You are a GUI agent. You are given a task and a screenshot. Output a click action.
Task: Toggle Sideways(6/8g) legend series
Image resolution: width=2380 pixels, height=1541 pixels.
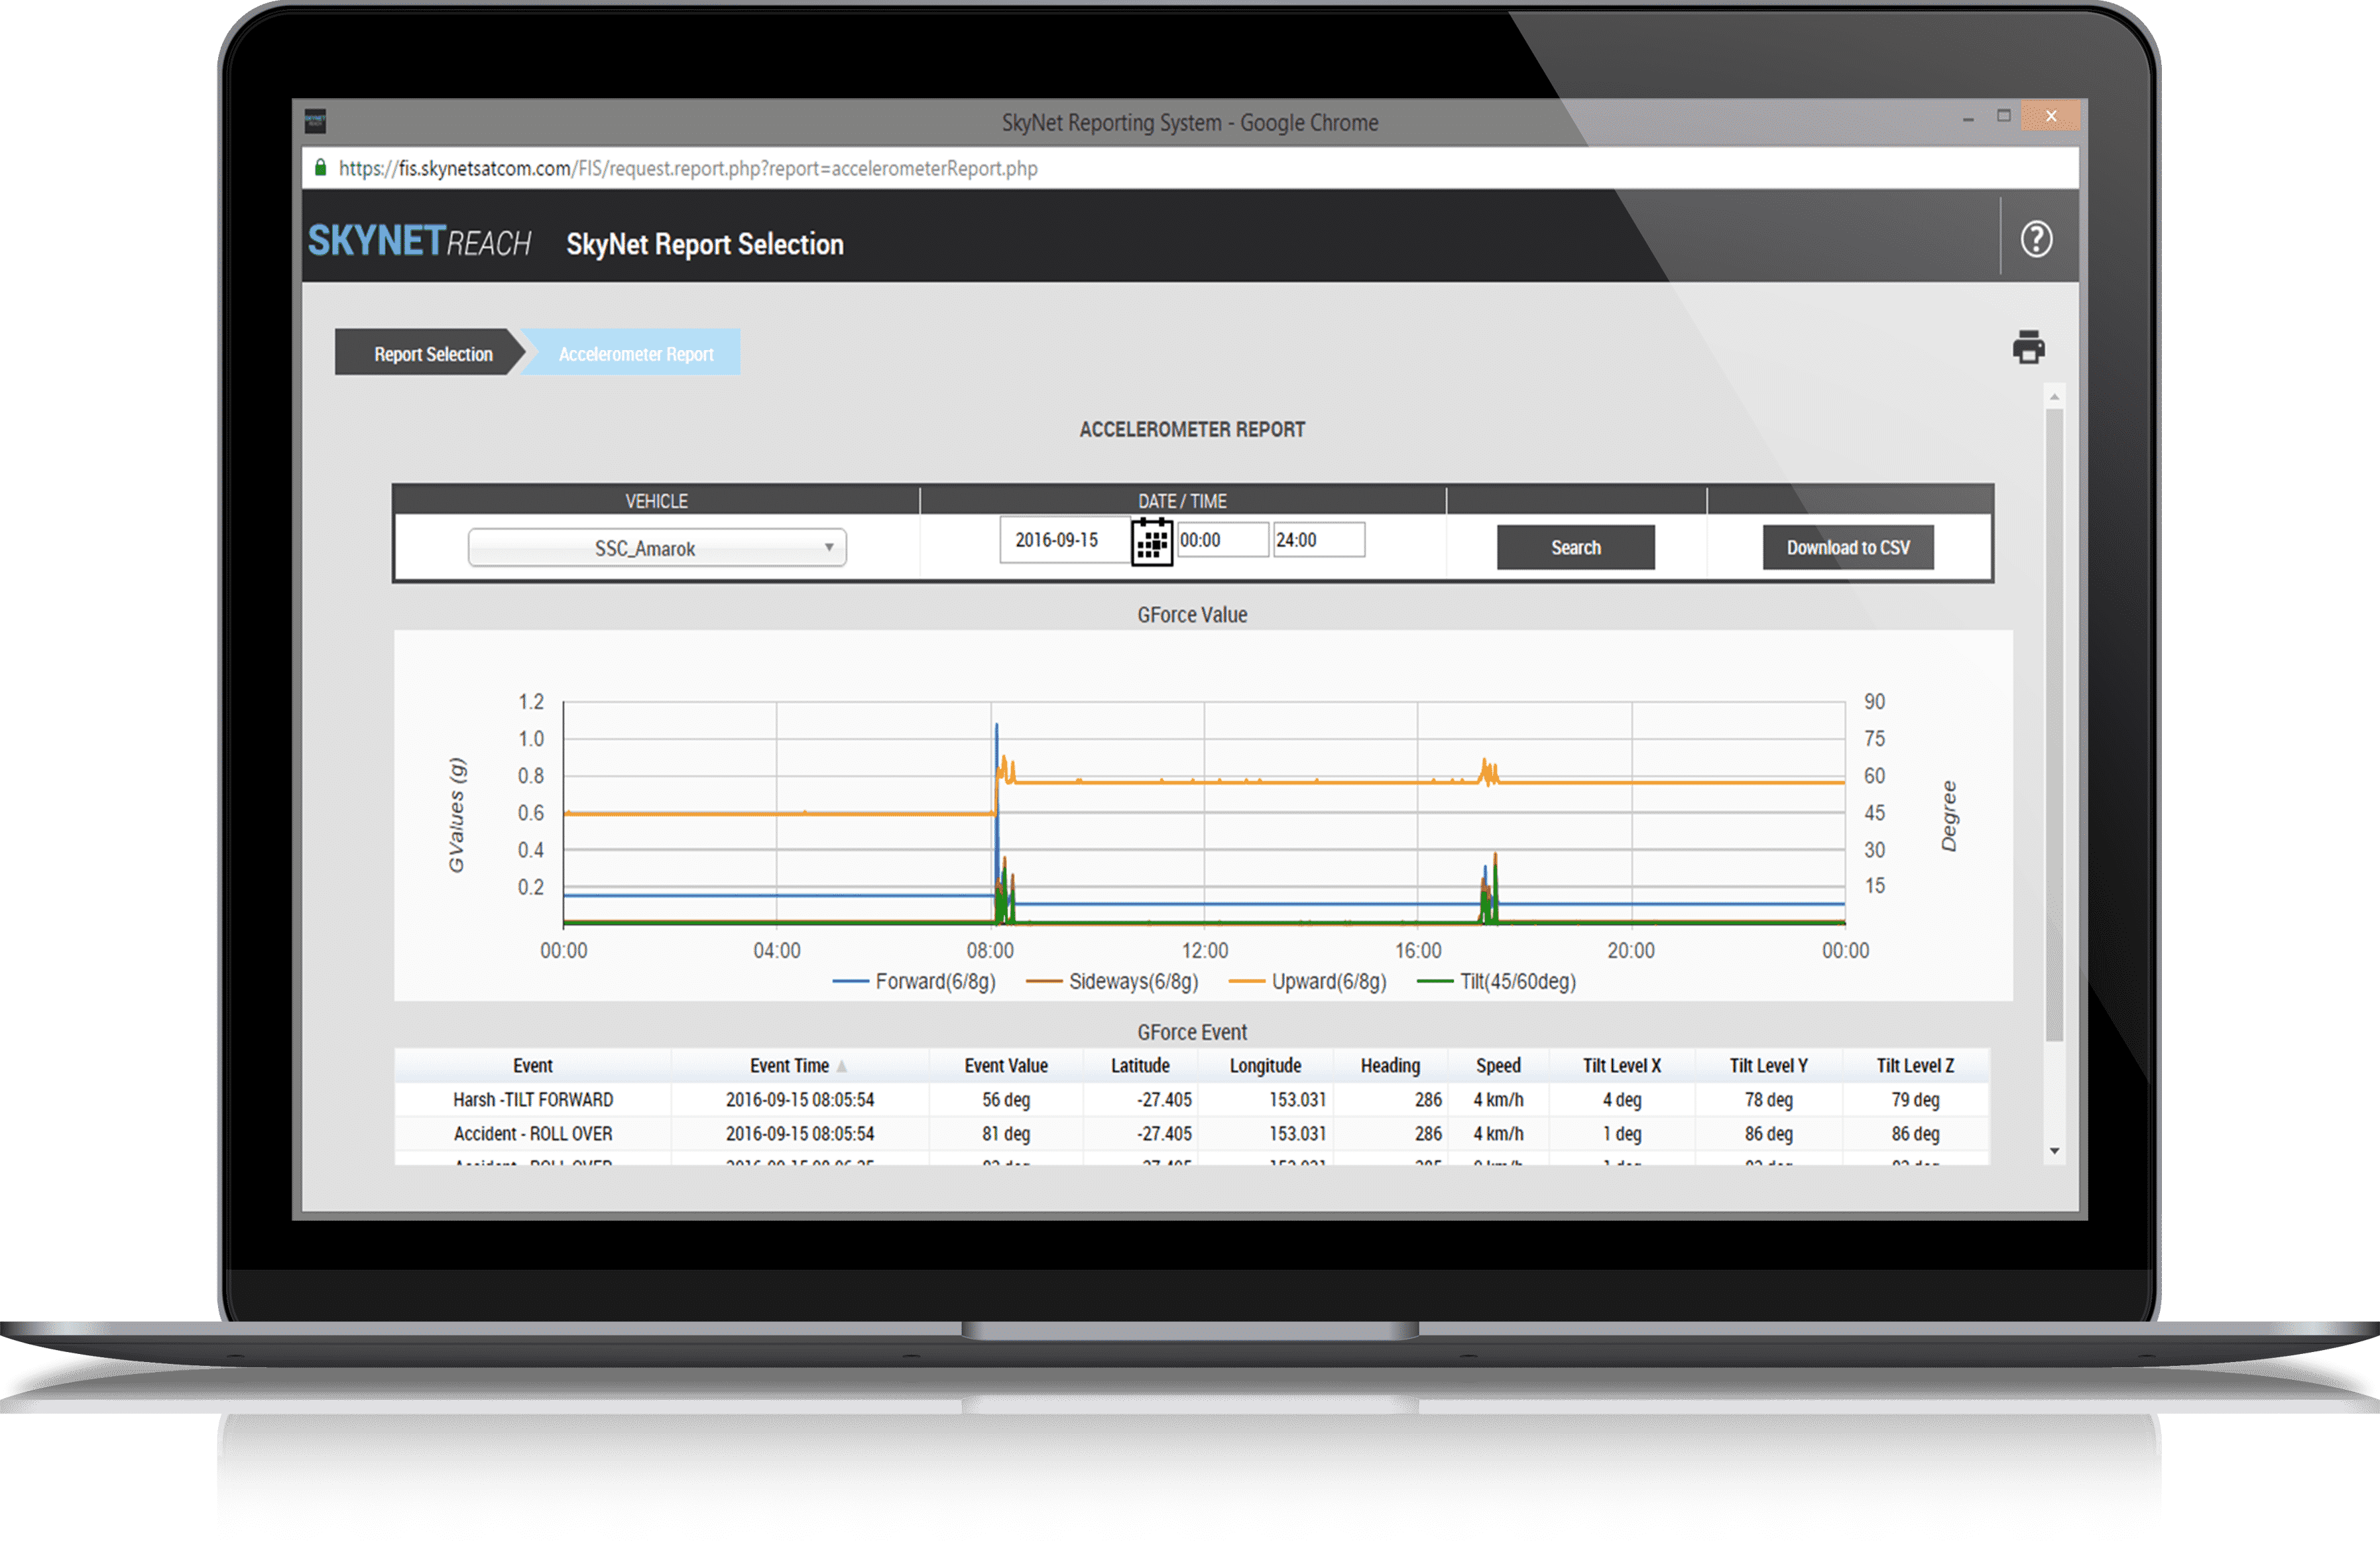point(1111,982)
